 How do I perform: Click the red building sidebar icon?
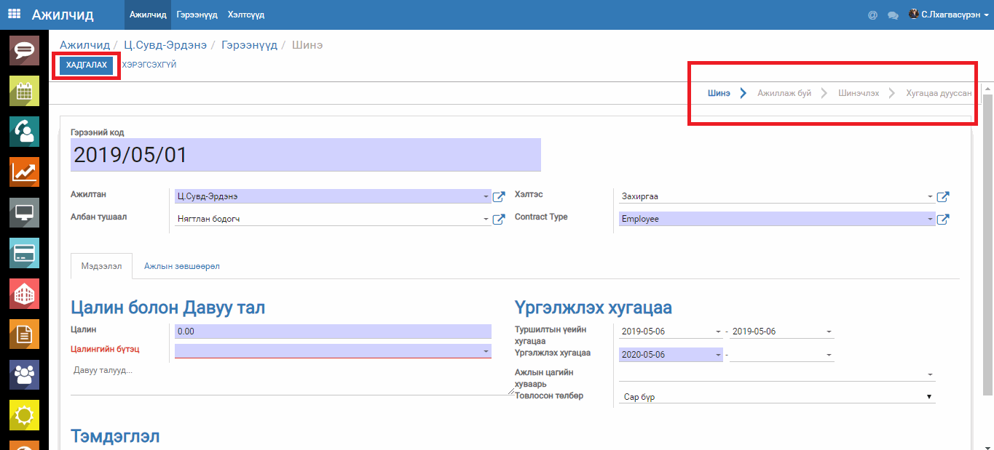pos(24,294)
